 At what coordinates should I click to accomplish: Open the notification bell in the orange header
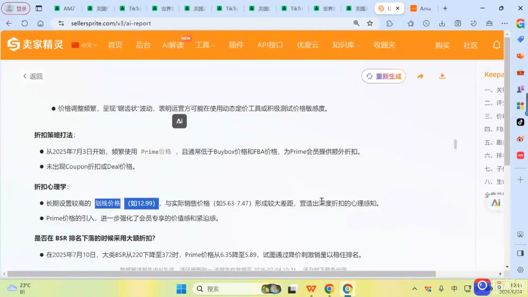(x=497, y=45)
